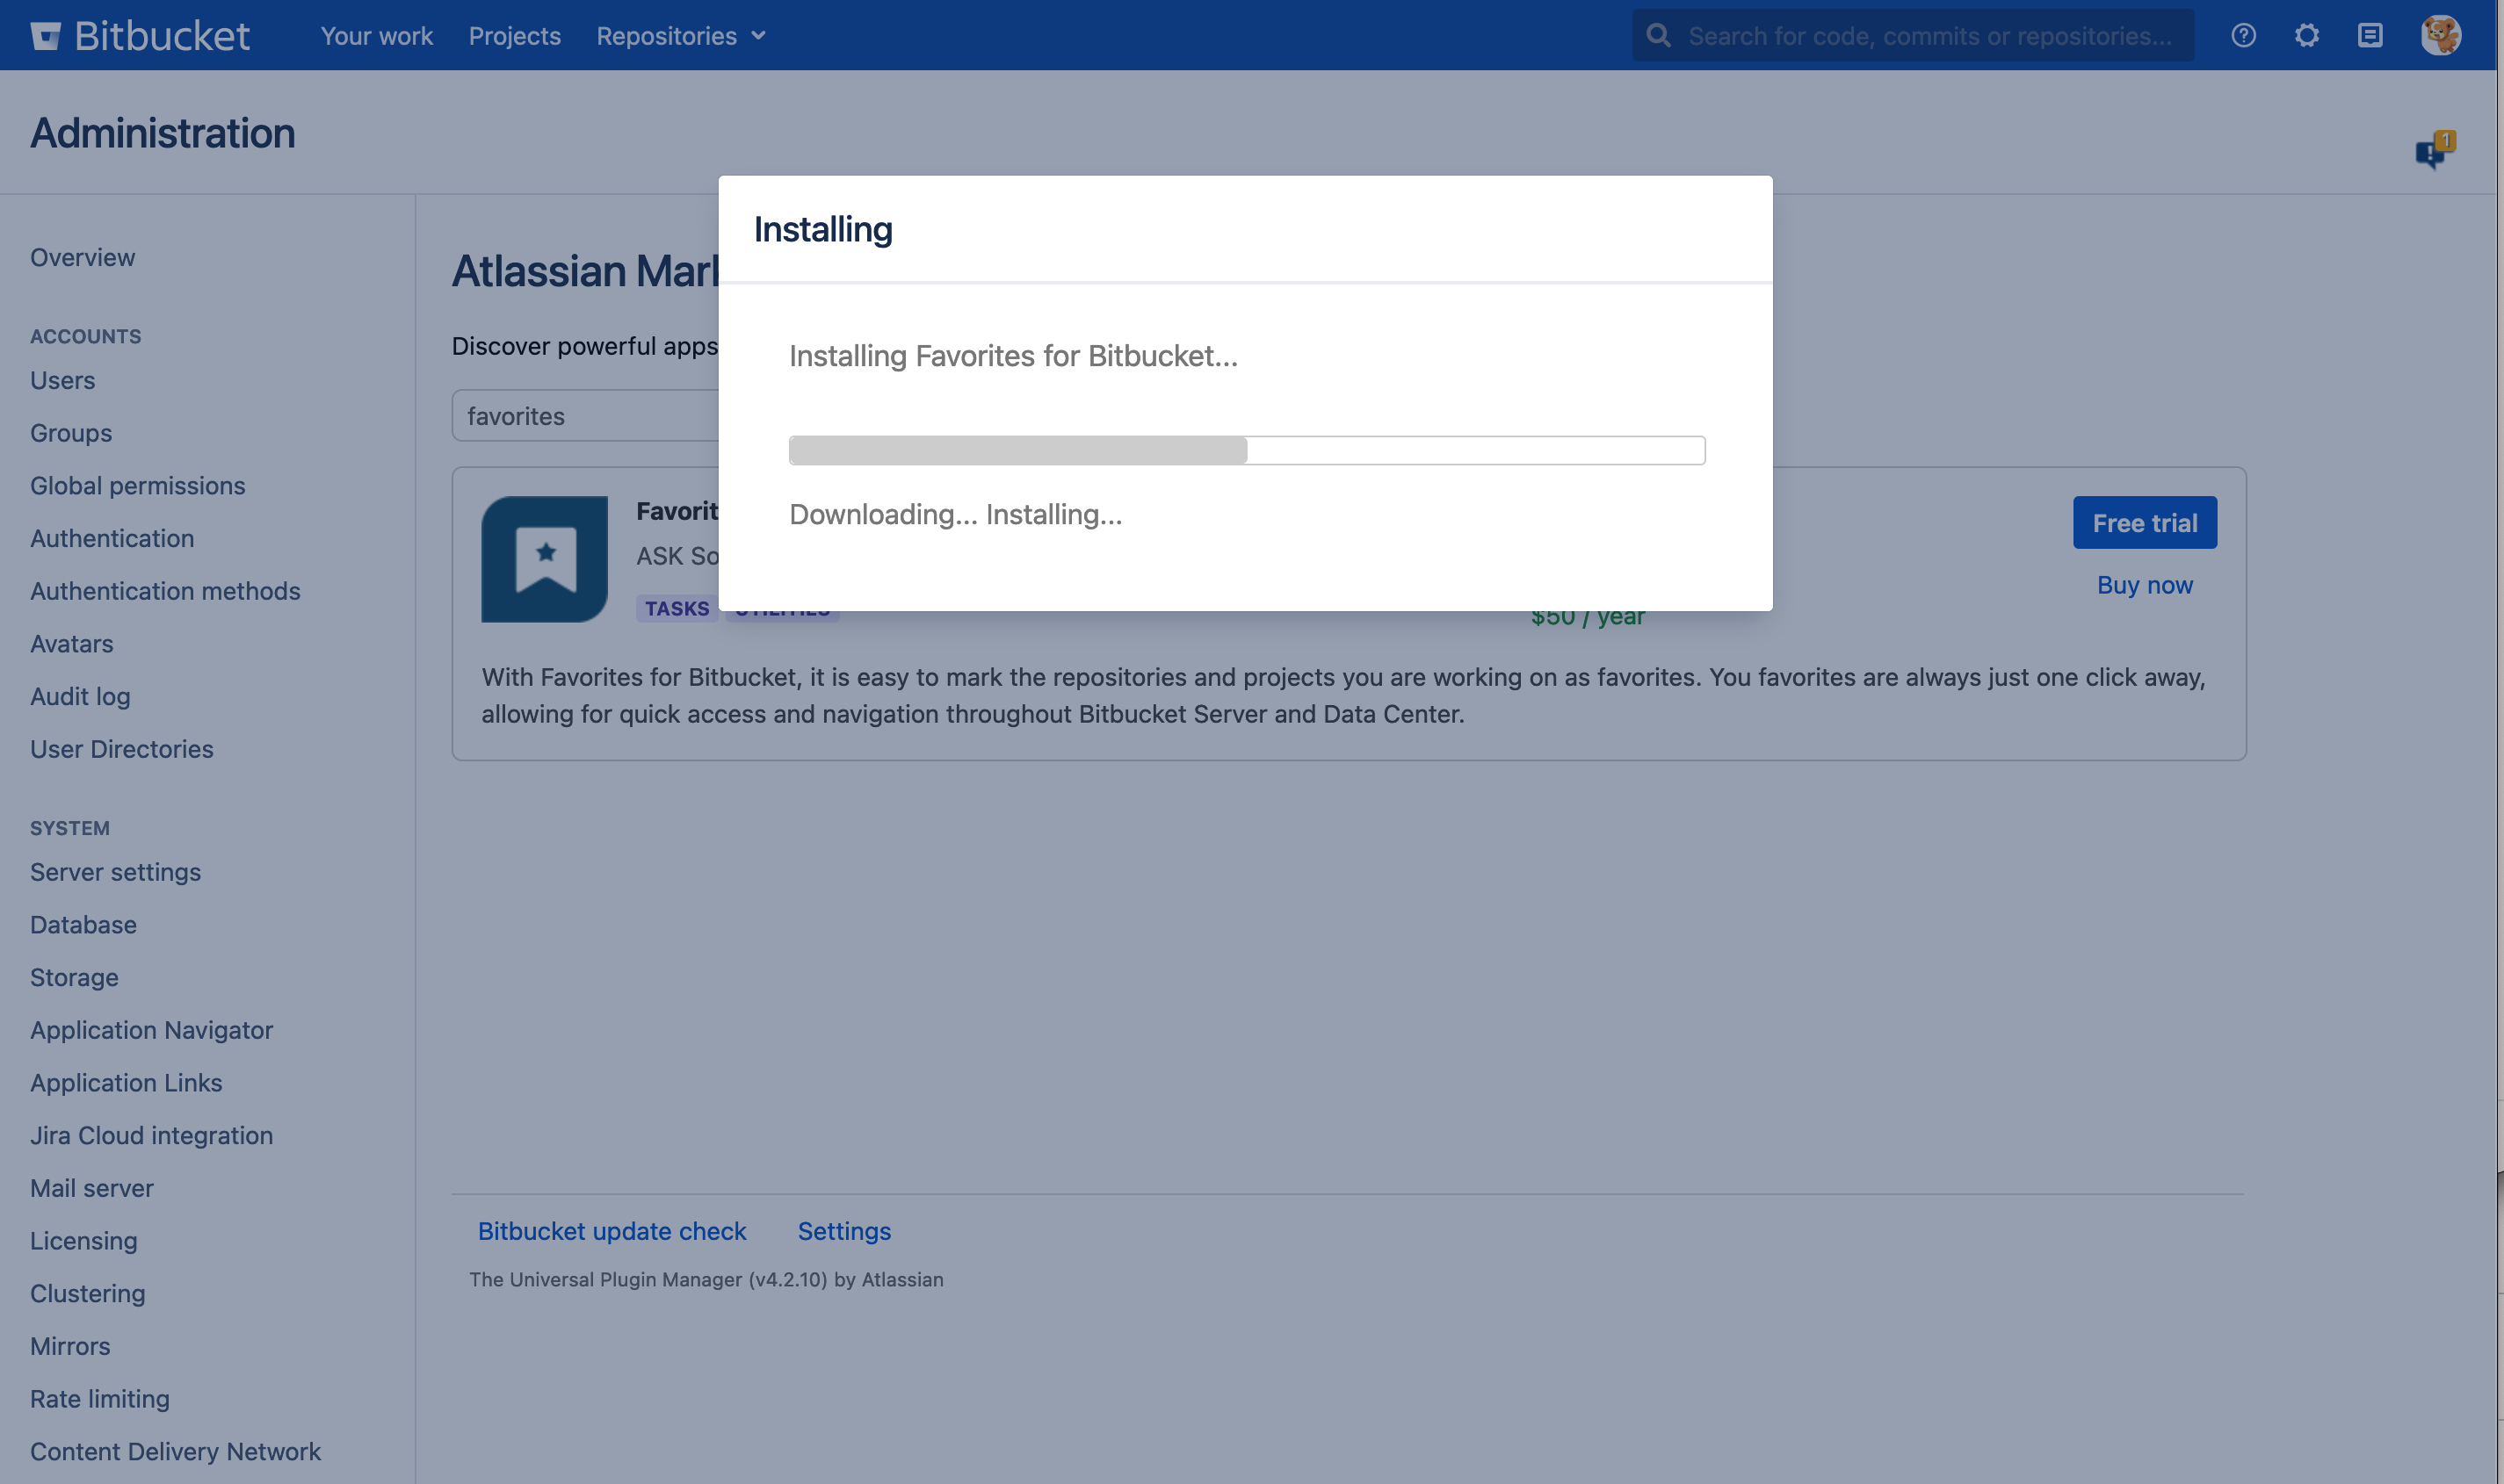Open the Your work menu

pyautogui.click(x=376, y=35)
